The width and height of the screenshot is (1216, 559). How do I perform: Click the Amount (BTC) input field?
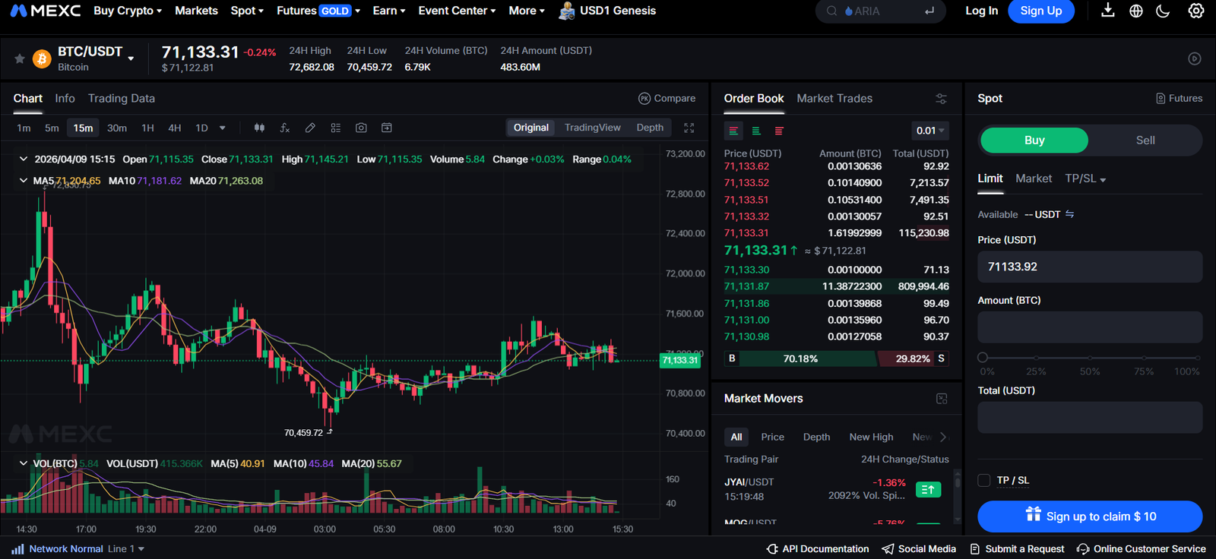point(1090,327)
